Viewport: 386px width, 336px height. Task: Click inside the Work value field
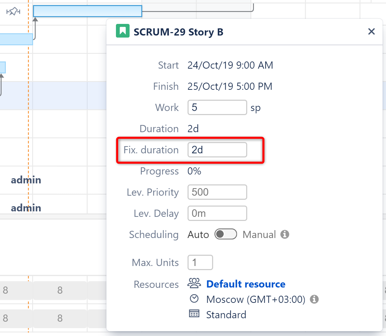(x=217, y=107)
